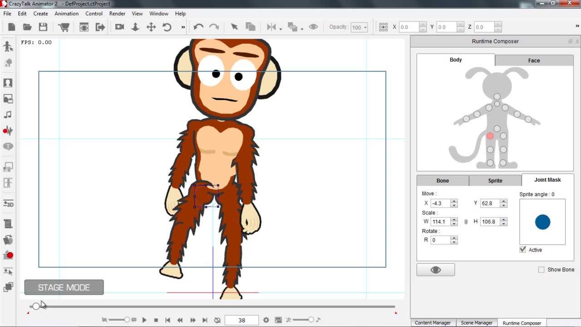Toggle the W/H scale lock link

pyautogui.click(x=466, y=222)
